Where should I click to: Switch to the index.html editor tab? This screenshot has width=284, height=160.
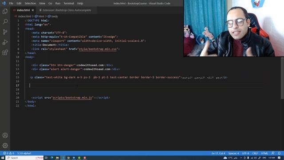pyautogui.click(x=23, y=10)
